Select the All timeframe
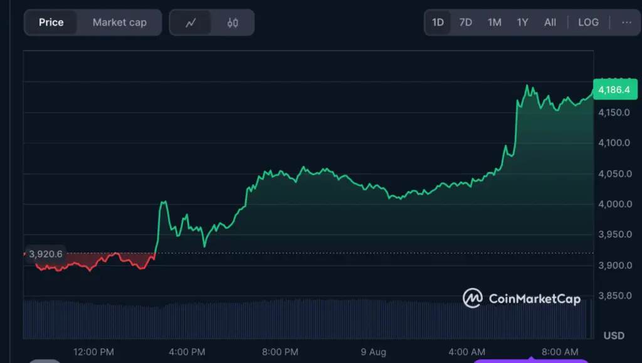 [550, 22]
